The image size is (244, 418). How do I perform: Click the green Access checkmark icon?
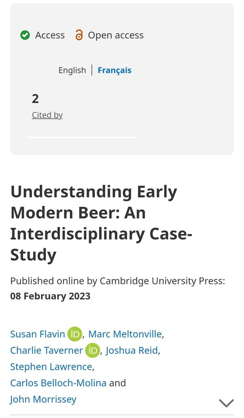click(x=25, y=35)
